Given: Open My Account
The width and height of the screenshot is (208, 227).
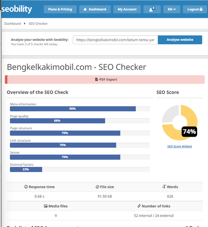Looking at the screenshot, I should (127, 10).
